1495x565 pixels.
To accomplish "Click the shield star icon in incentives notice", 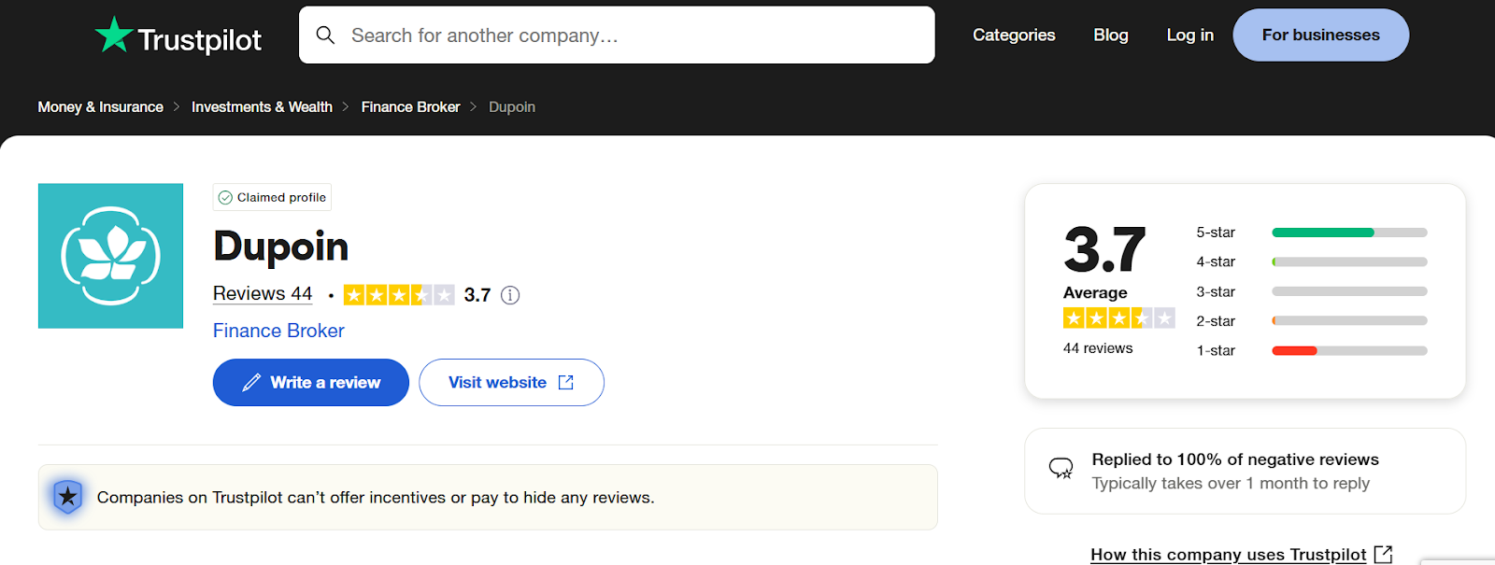I will [68, 497].
